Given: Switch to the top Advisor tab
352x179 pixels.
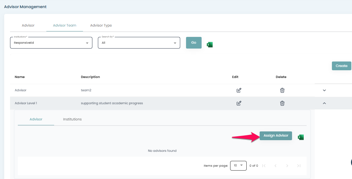Looking at the screenshot, I should pyautogui.click(x=28, y=25).
